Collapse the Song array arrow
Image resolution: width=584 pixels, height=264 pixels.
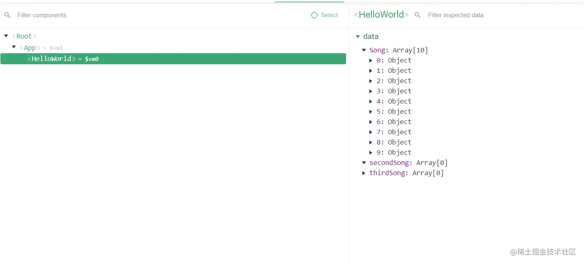[364, 50]
